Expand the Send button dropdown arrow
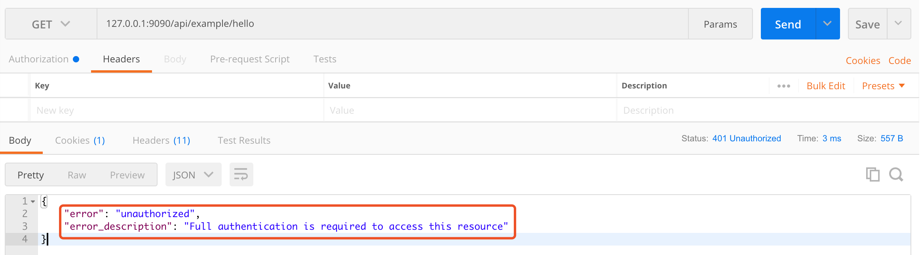 pyautogui.click(x=827, y=24)
